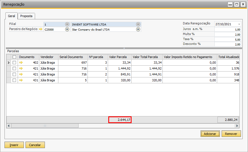Click the Vendedor cell in document 431 row
Screen dimensions: 248x152
[49, 80]
